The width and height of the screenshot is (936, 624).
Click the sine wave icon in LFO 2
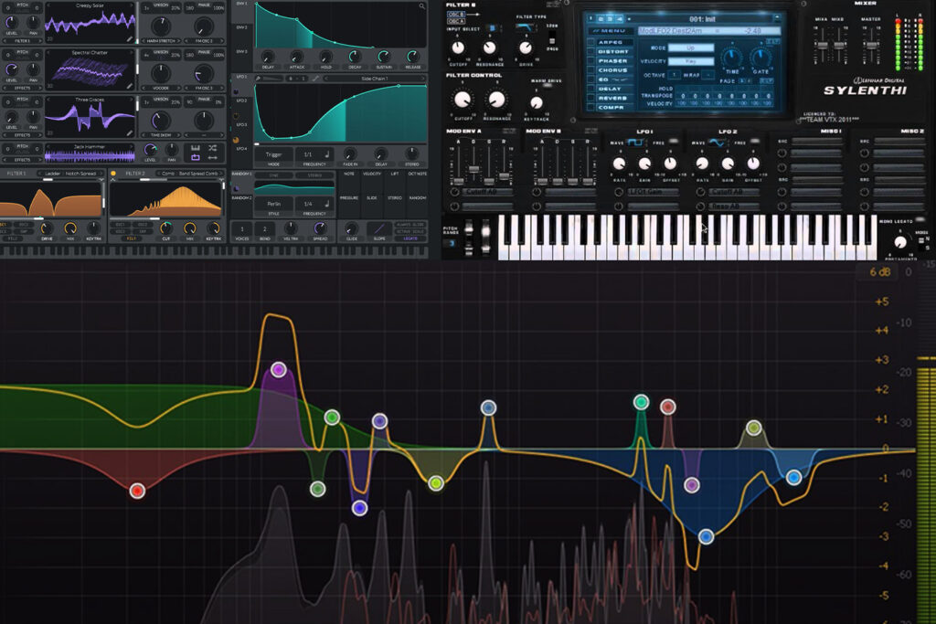(717, 143)
